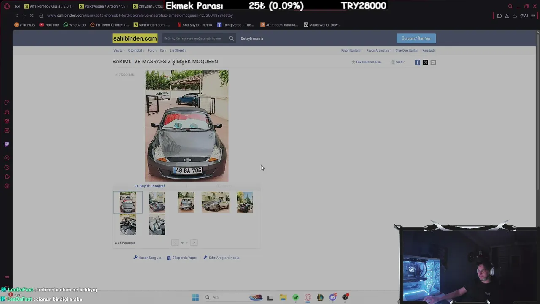The width and height of the screenshot is (540, 304).
Task: Open Opera GX on the taskbar
Action: click(x=308, y=297)
